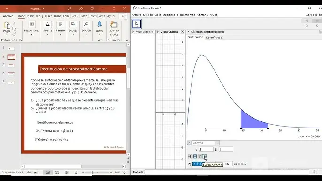Select the Distribución tab in GeoGebra

(x=195, y=37)
